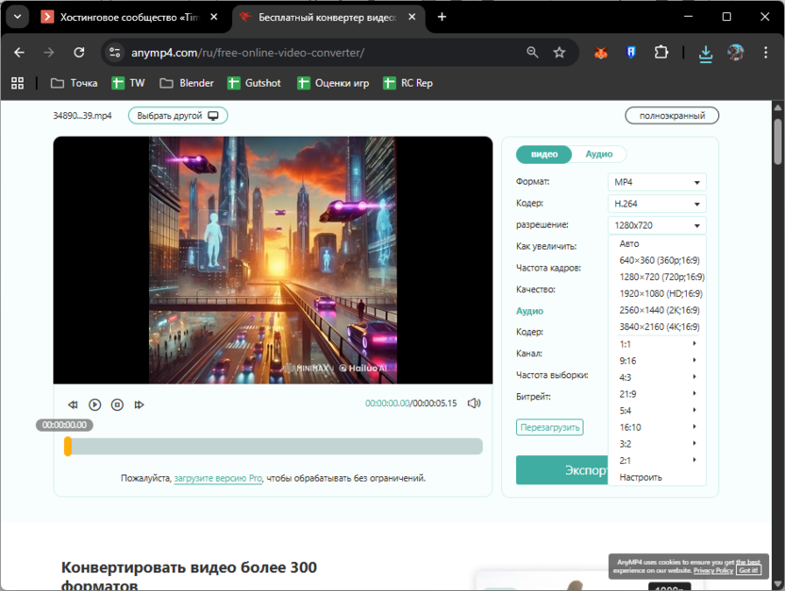This screenshot has height=591, width=785.
Task: Play the video preview
Action: (x=94, y=404)
